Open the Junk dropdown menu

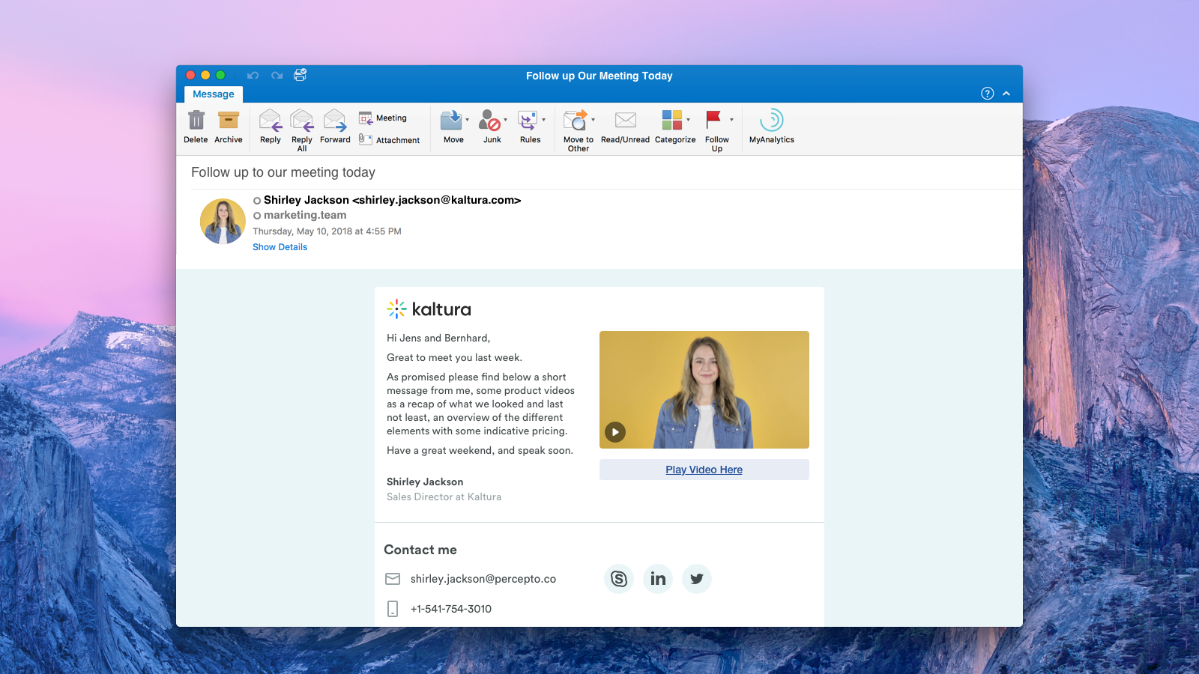tap(506, 120)
